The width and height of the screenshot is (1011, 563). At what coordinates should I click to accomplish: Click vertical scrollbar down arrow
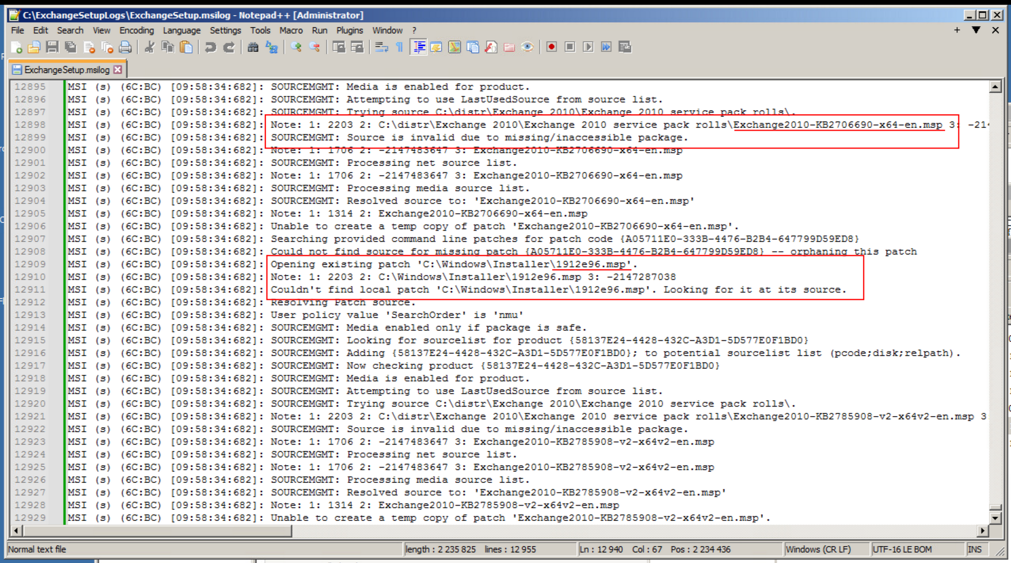(995, 518)
